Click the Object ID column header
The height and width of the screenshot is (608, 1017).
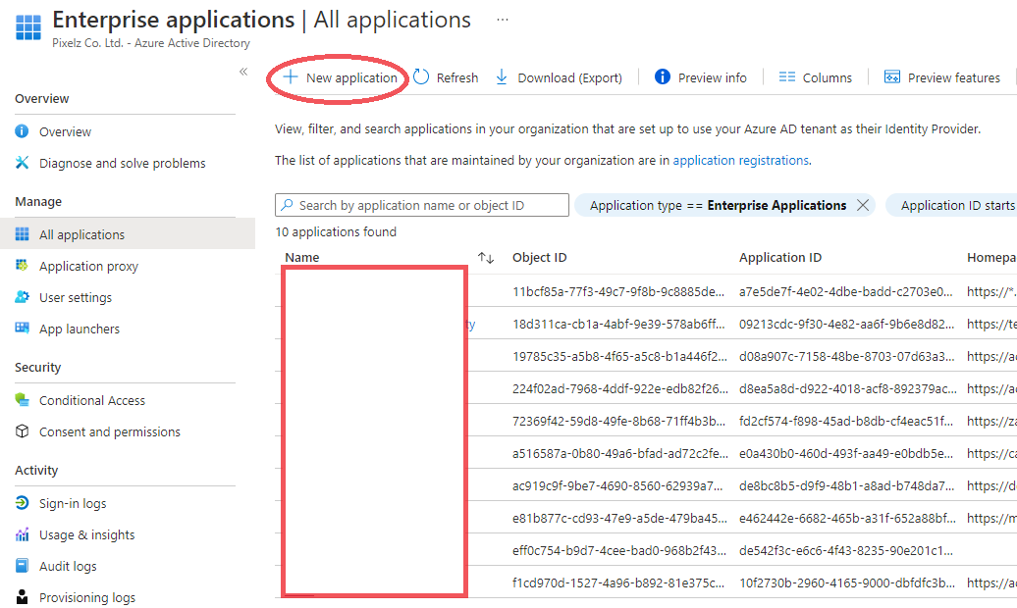tap(539, 257)
